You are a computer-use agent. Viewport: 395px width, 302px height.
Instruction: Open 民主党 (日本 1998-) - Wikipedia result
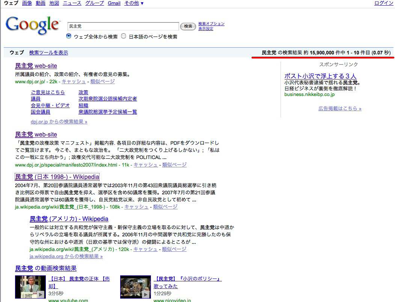pyautogui.click(x=57, y=177)
